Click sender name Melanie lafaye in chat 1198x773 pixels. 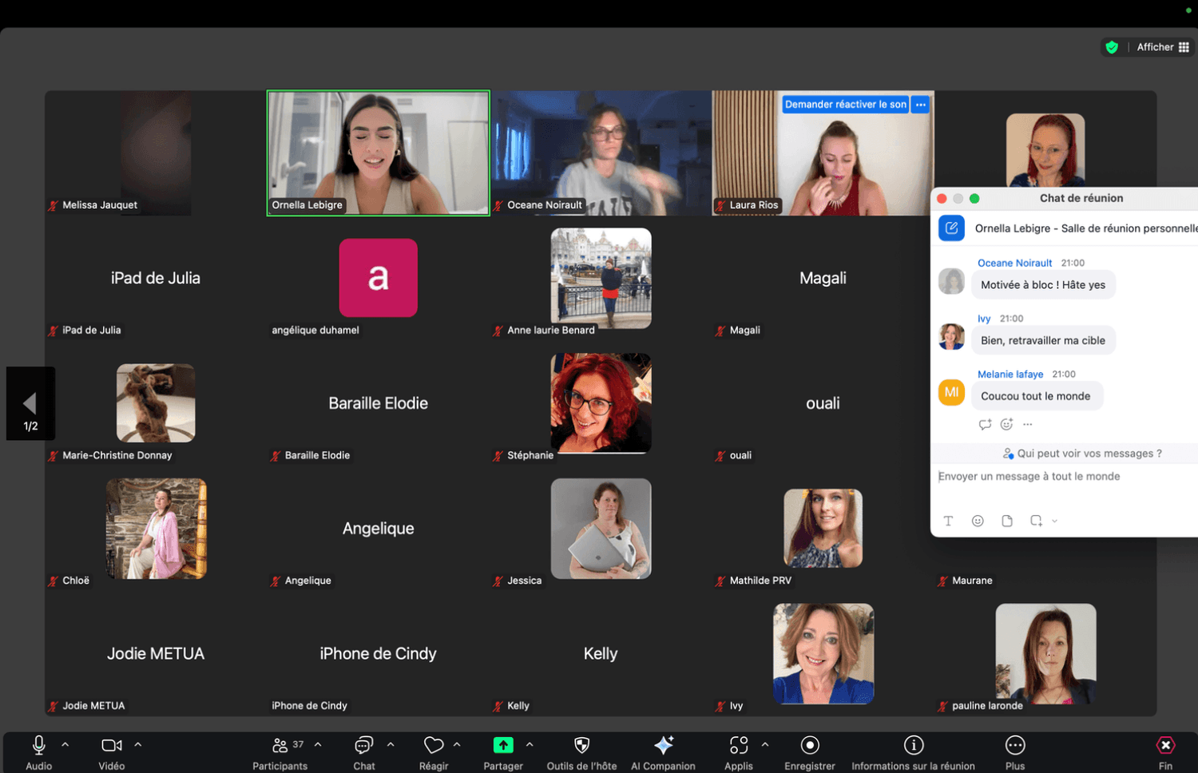(x=1010, y=374)
